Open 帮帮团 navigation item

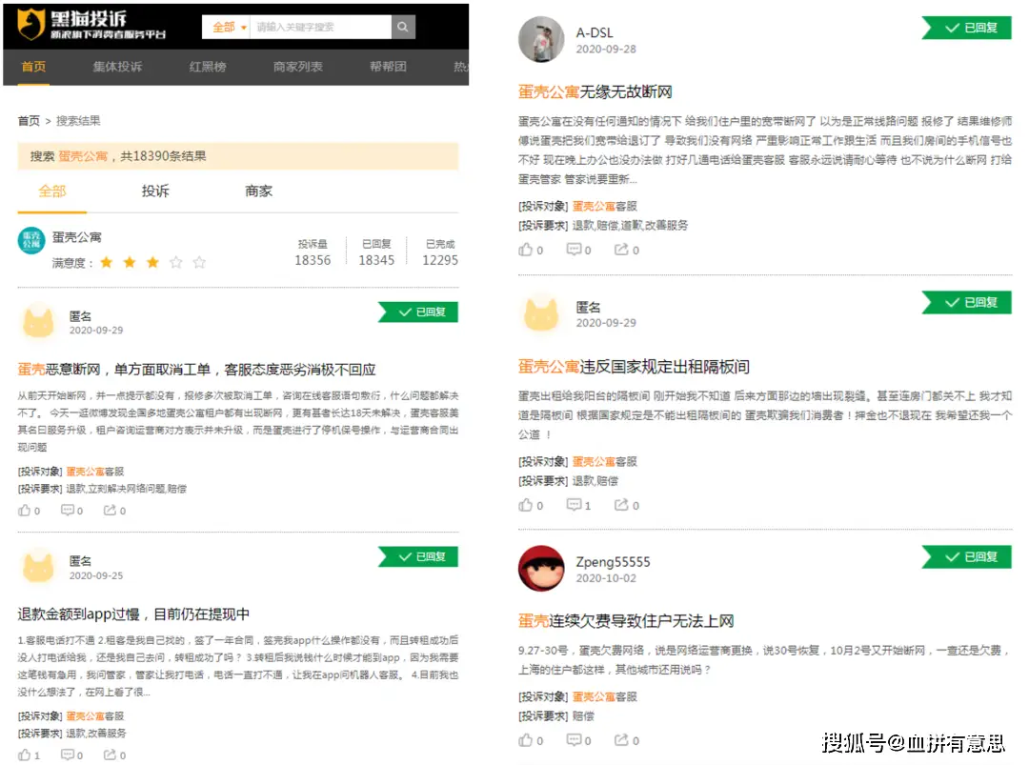pos(388,67)
